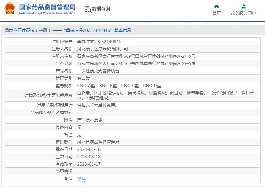Screen dimensions: 265x188
Task: Select 批准日期 value 2023-08-18
Action: 89,149
